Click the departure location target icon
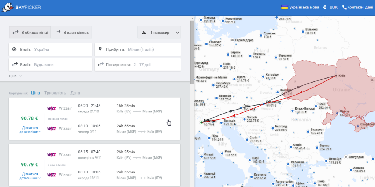The image size is (375, 187). tap(14, 49)
